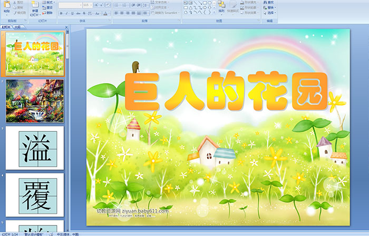The image size is (369, 236).
Task: Close the slide thumbnails pane
Action: point(66,27)
